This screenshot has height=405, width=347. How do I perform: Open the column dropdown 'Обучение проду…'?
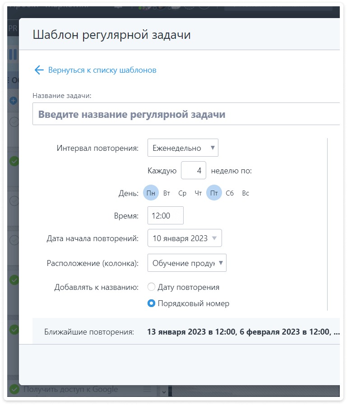coord(187,263)
